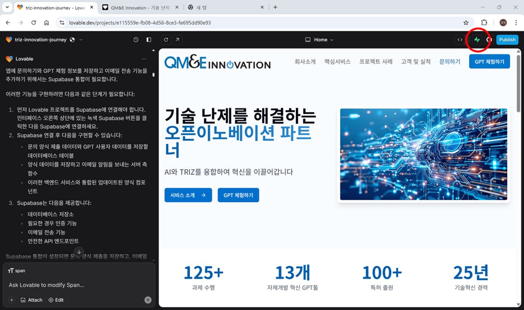Screen dimensions: 524x310
Task: Open 문의하기 nav link
Action: [450, 61]
